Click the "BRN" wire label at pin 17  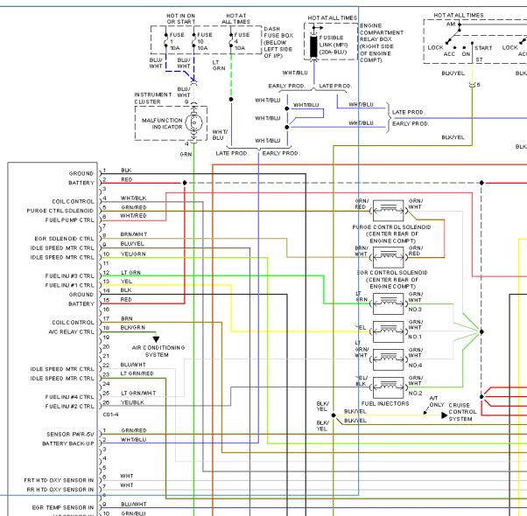click(x=127, y=318)
